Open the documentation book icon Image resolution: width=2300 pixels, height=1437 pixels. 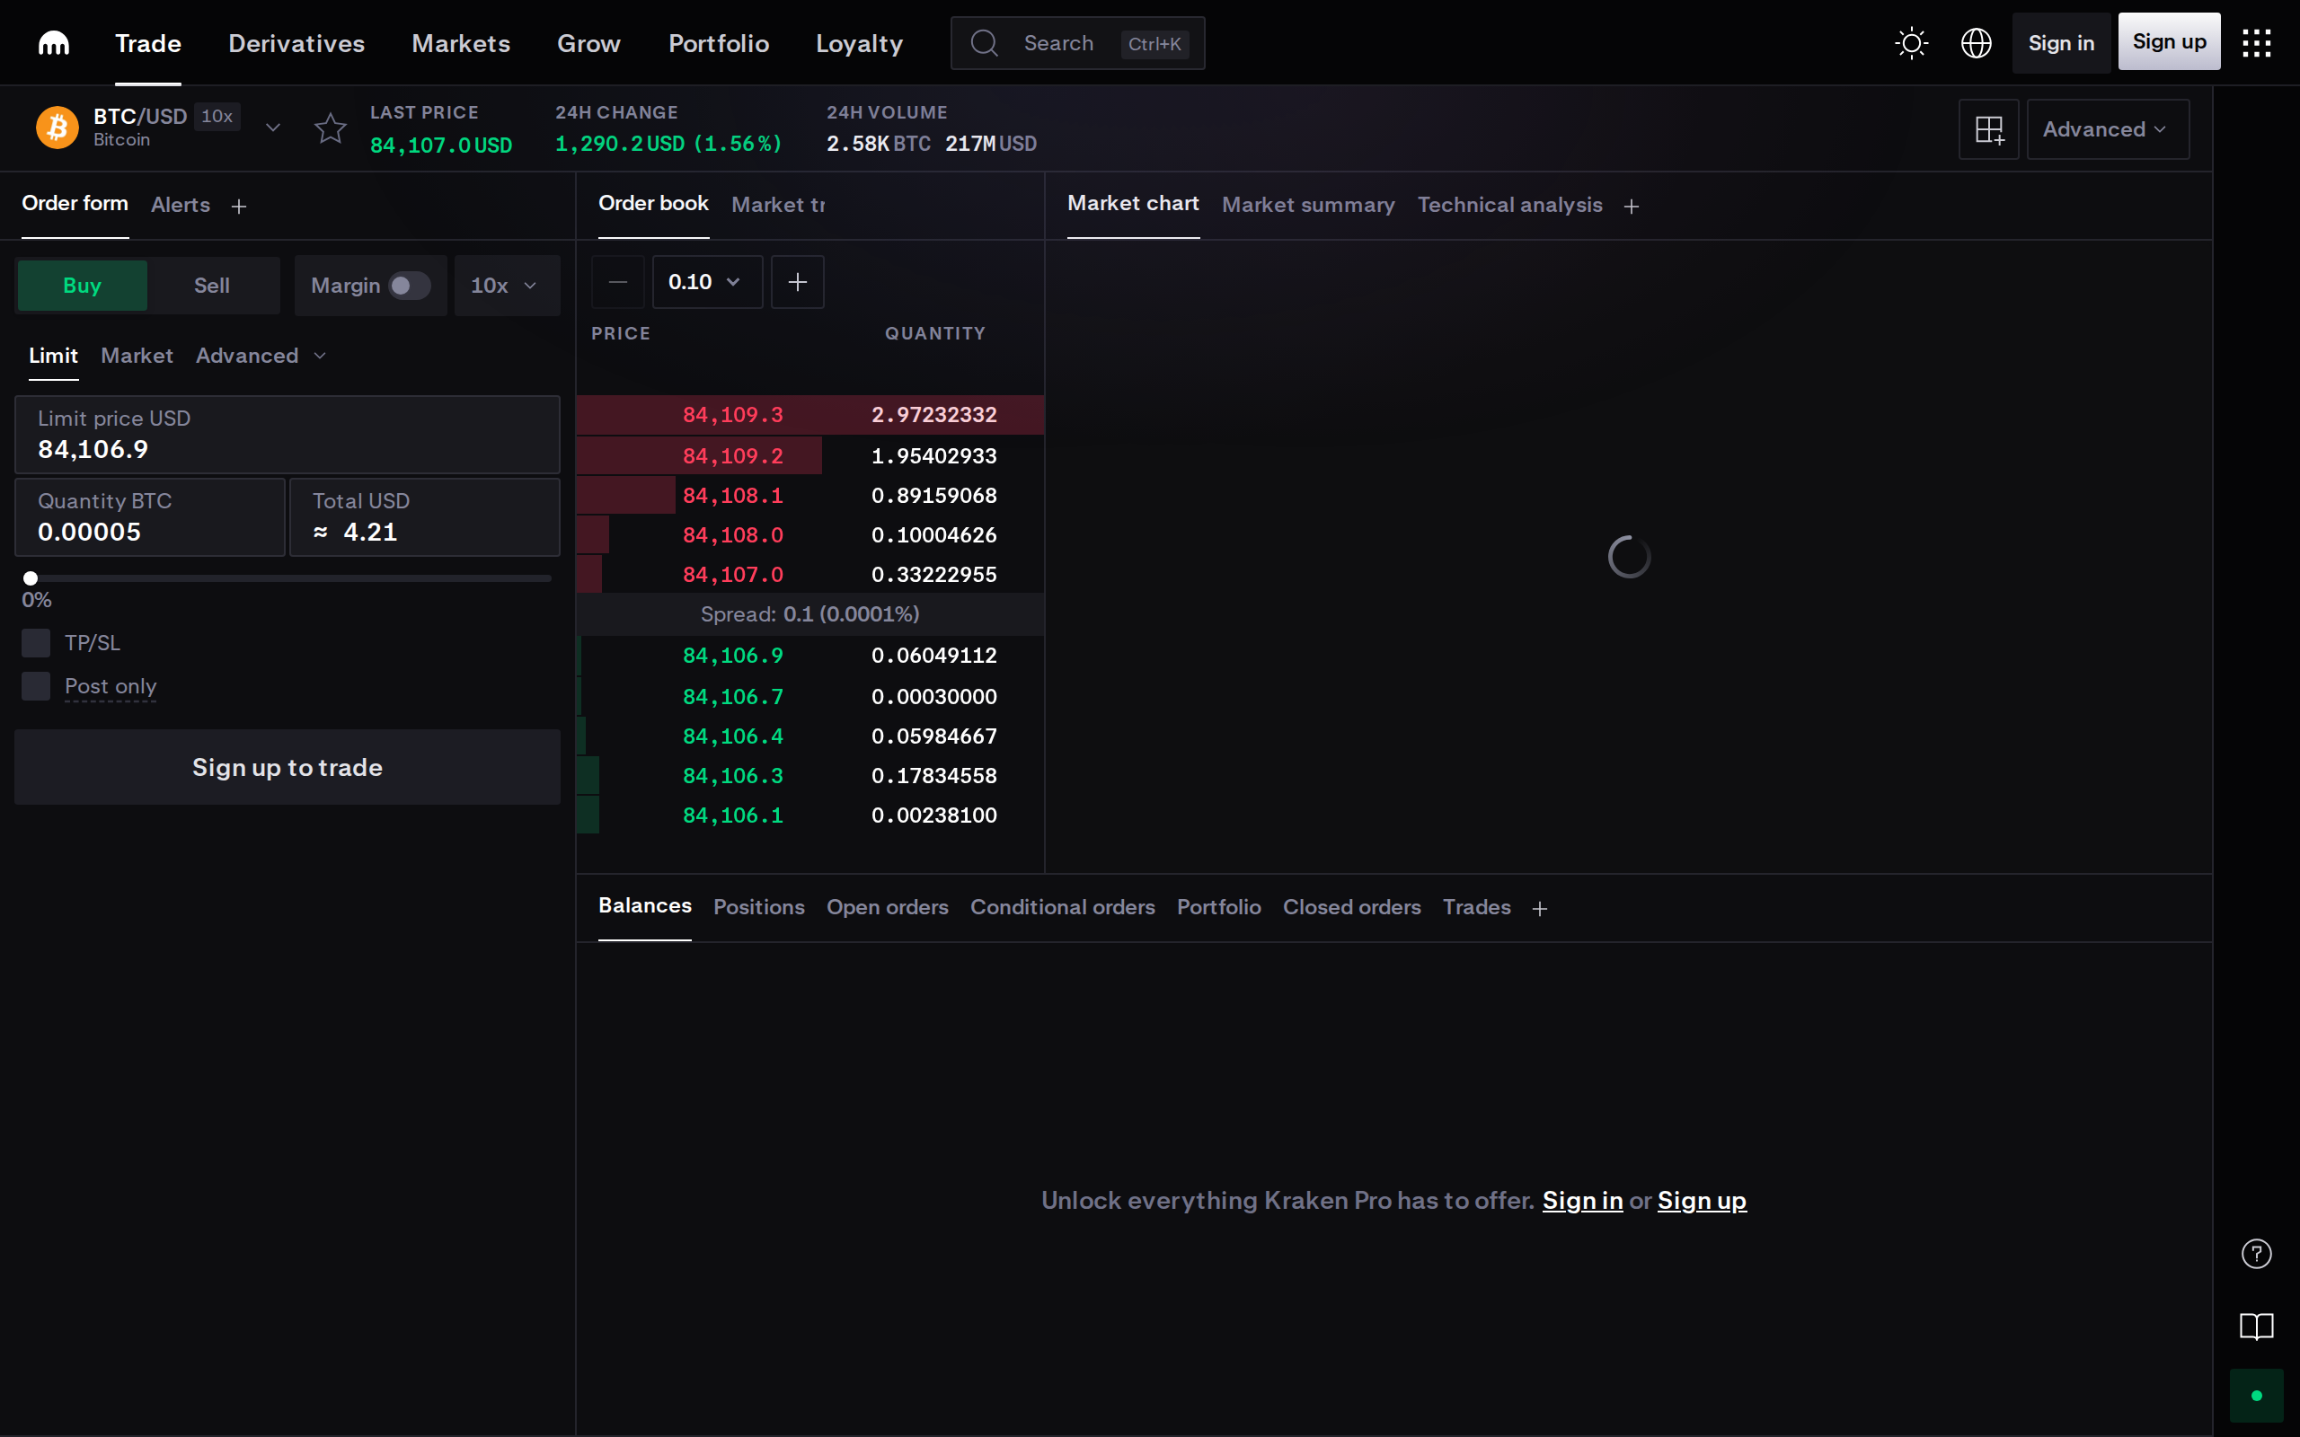click(x=2256, y=1326)
